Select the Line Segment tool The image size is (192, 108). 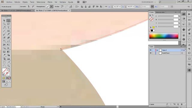pyautogui.click(x=4, y=31)
